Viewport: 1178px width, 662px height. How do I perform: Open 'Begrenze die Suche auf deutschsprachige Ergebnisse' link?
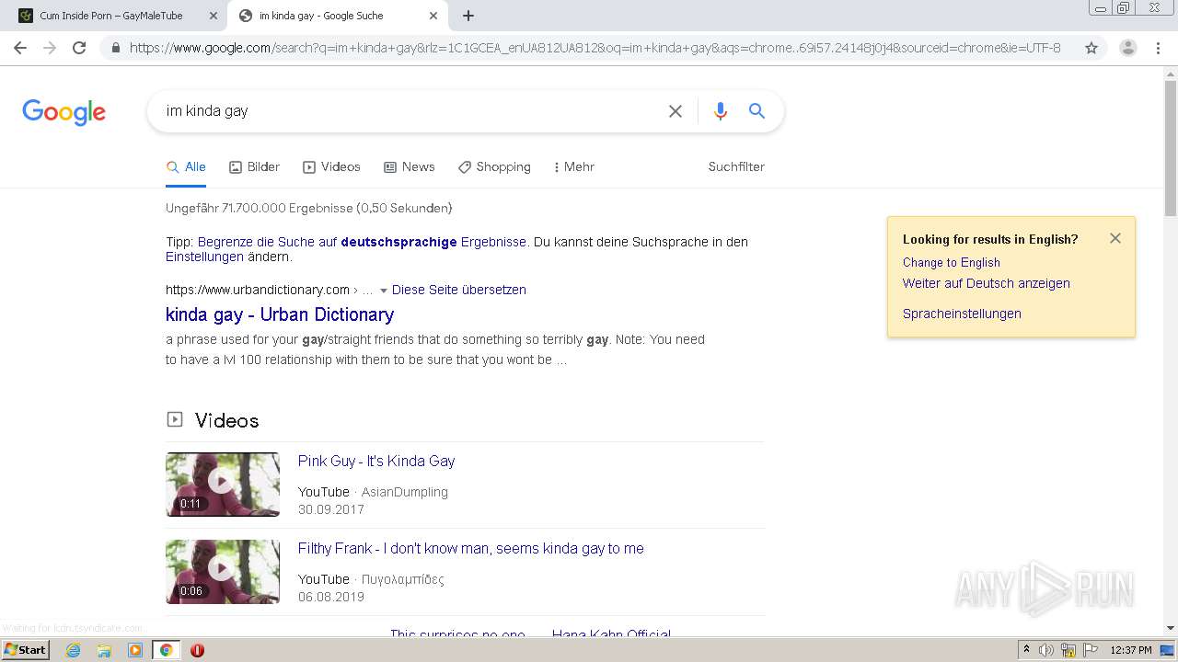(362, 242)
